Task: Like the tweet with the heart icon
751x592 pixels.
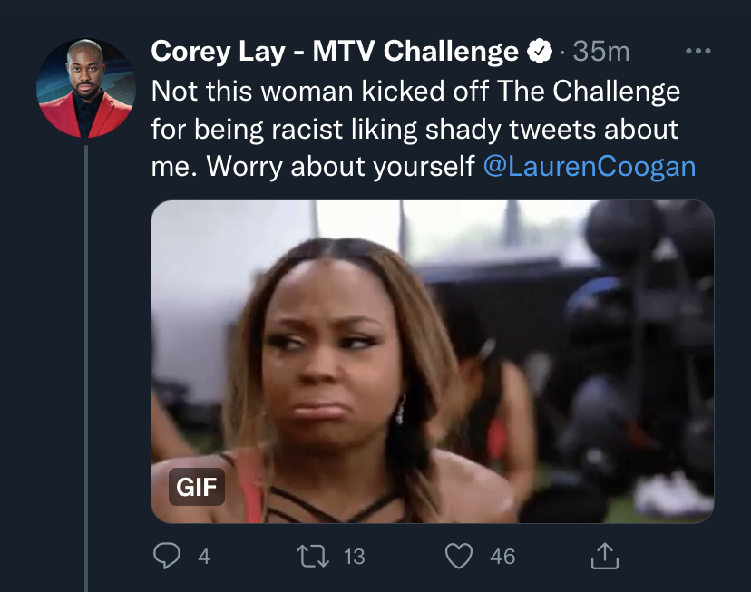Action: (x=459, y=556)
